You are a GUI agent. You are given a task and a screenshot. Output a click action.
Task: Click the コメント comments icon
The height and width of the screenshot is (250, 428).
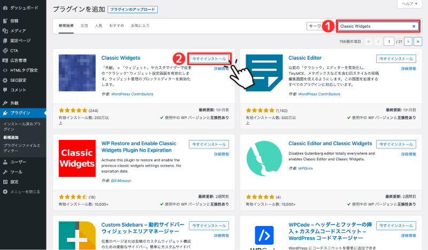[5, 90]
